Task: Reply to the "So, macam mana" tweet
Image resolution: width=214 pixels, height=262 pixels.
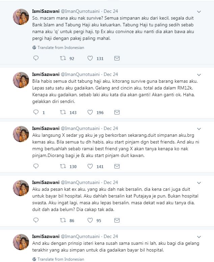Action: [x=36, y=58]
